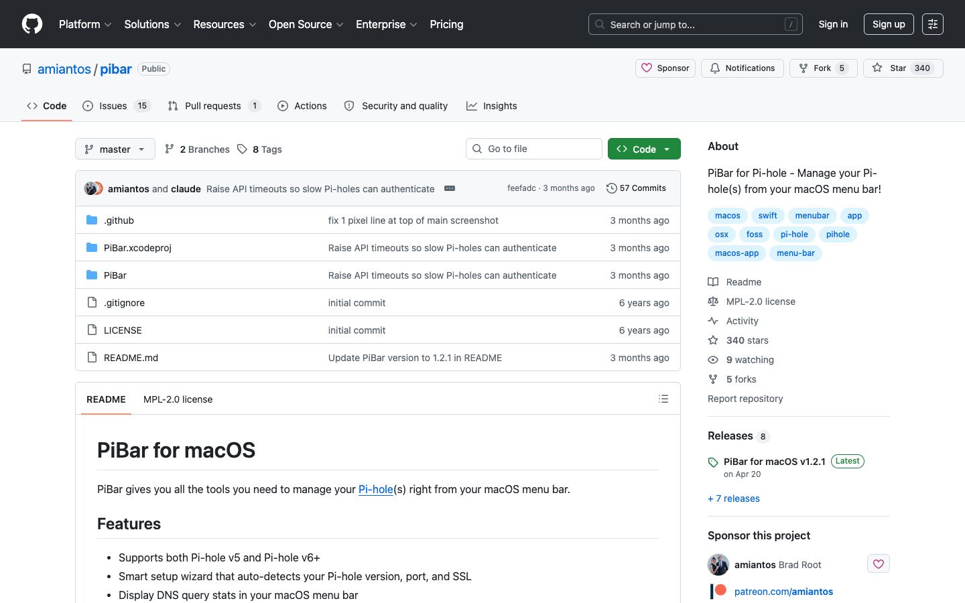Viewport: 965px width, 603px height.
Task: Fork the pibar repository
Action: [823, 68]
